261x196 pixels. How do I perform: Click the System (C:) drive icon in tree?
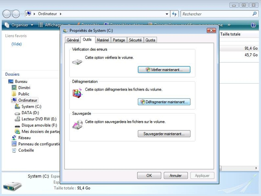click(17, 106)
